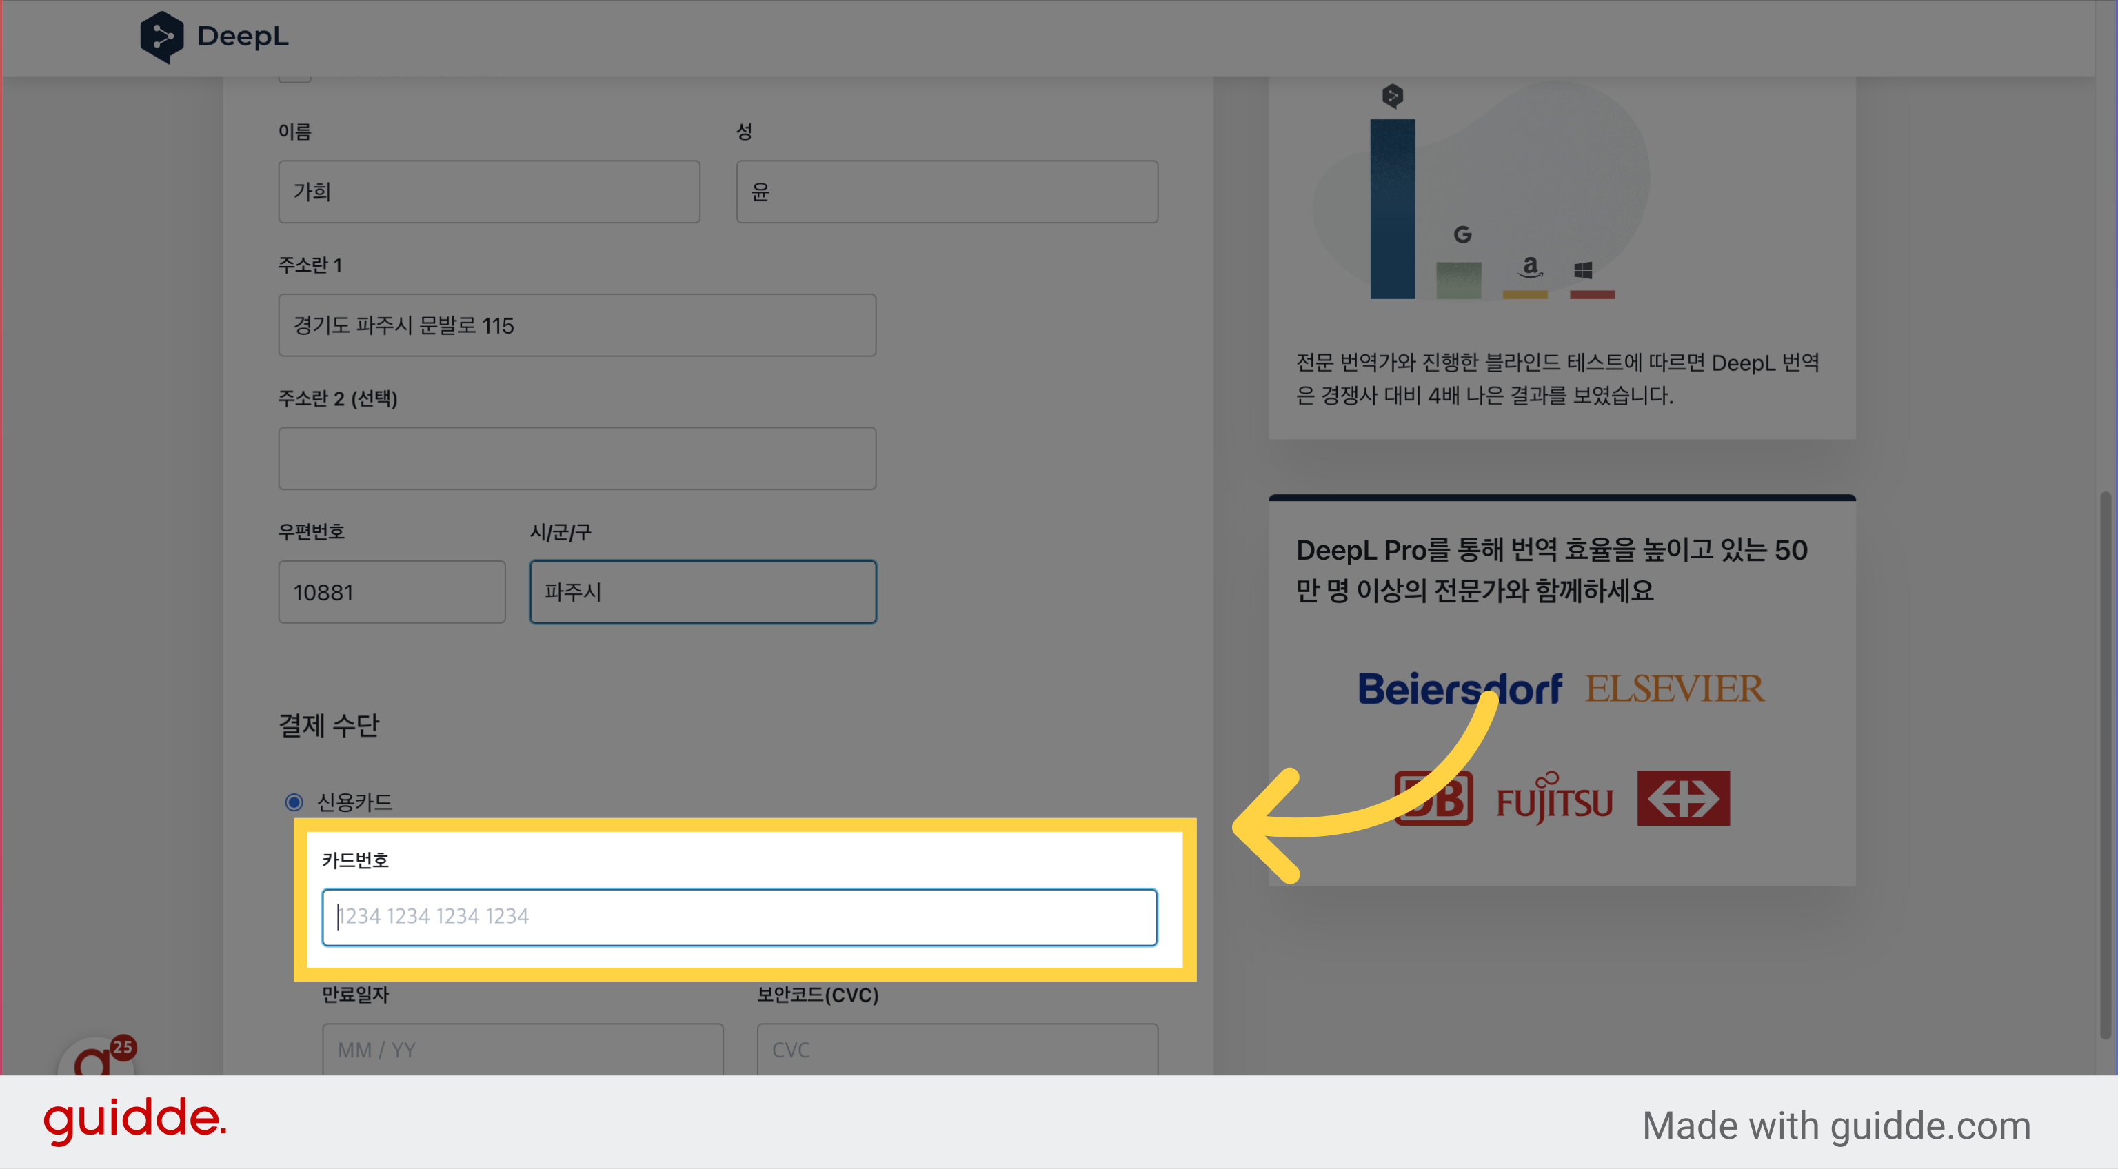Click the 보안코드(CVC) label
2118x1169 pixels.
817,995
